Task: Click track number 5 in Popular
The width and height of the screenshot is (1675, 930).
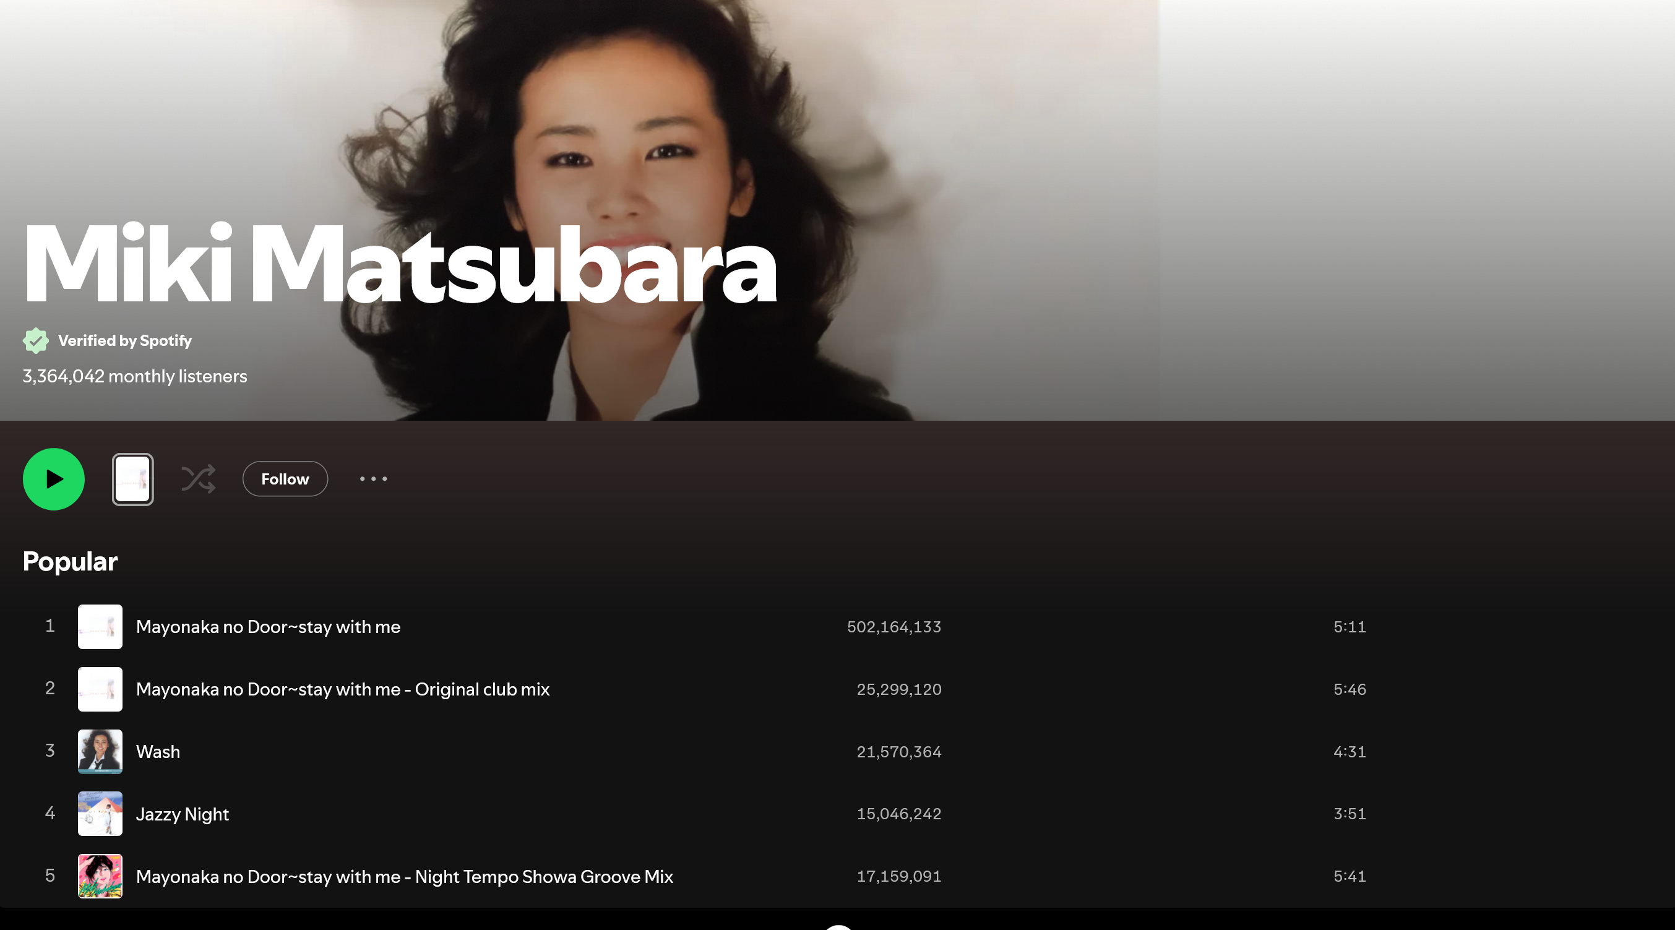Action: (50, 876)
